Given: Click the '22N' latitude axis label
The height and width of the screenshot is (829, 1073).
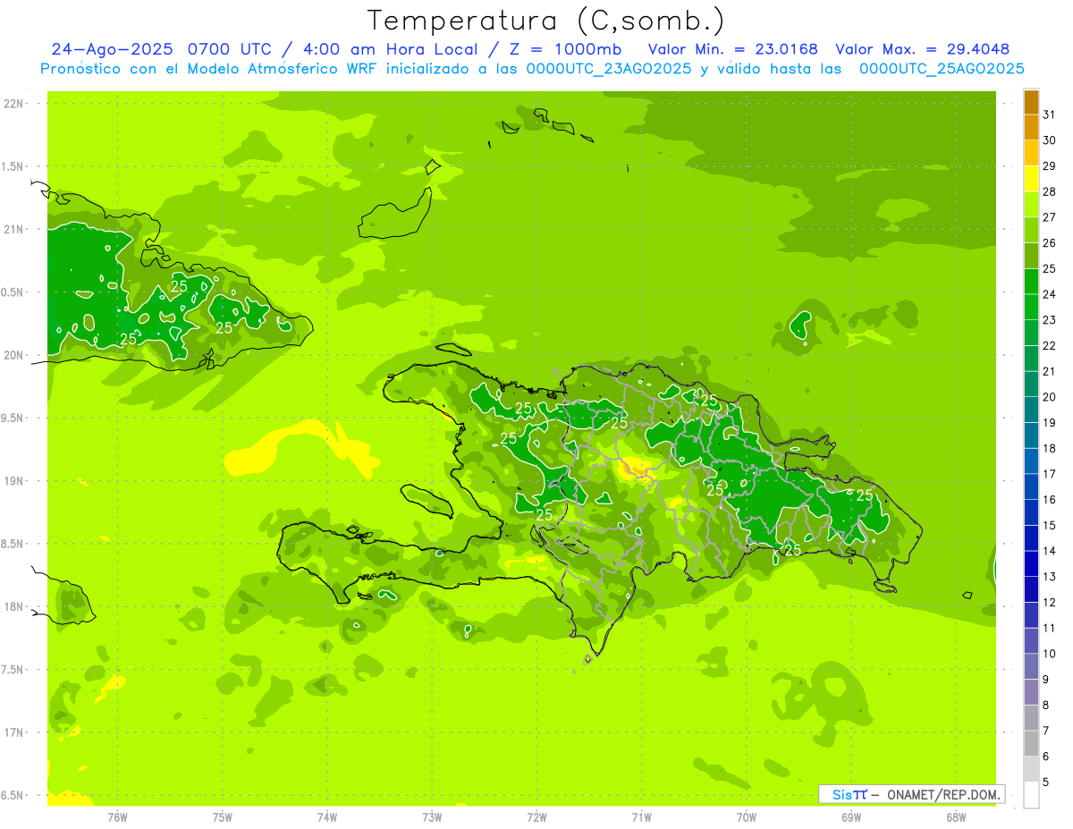Looking at the screenshot, I should 13,104.
